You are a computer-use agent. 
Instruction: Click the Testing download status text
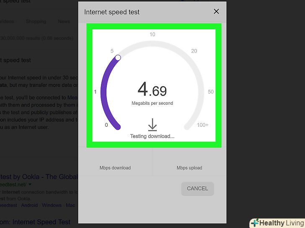(152, 136)
